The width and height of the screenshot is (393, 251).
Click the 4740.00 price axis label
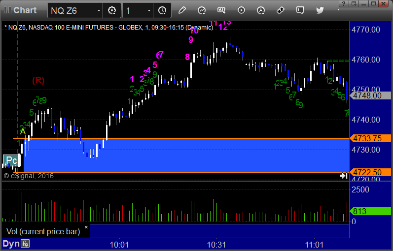pyautogui.click(x=366, y=120)
